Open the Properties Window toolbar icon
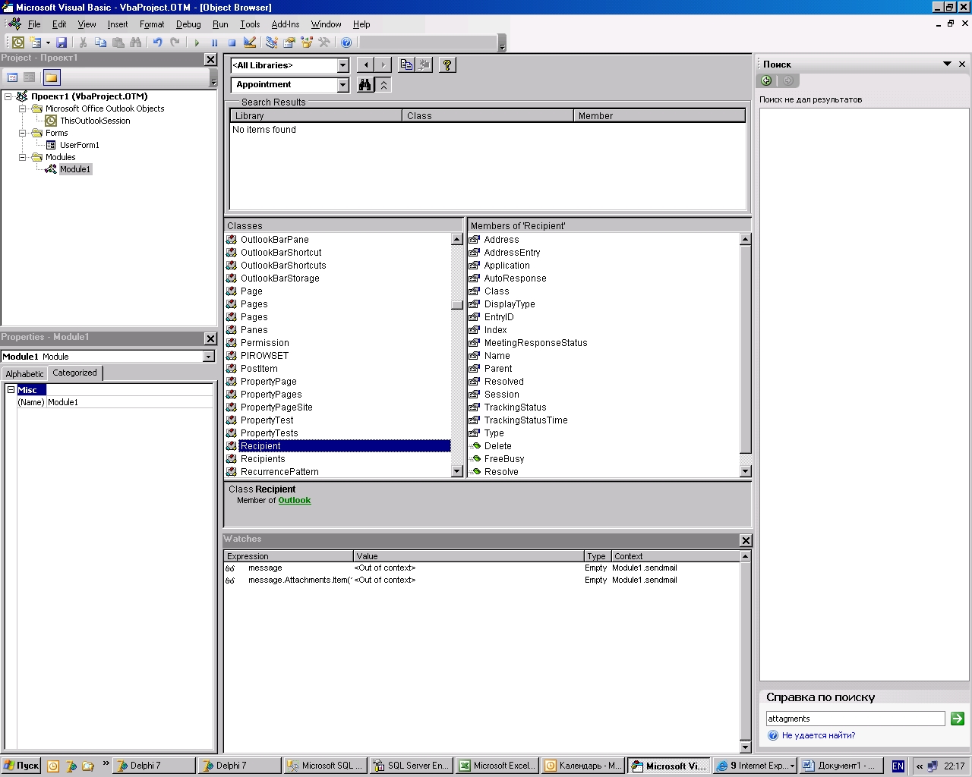Viewport: 972px width, 777px height. pos(289,42)
